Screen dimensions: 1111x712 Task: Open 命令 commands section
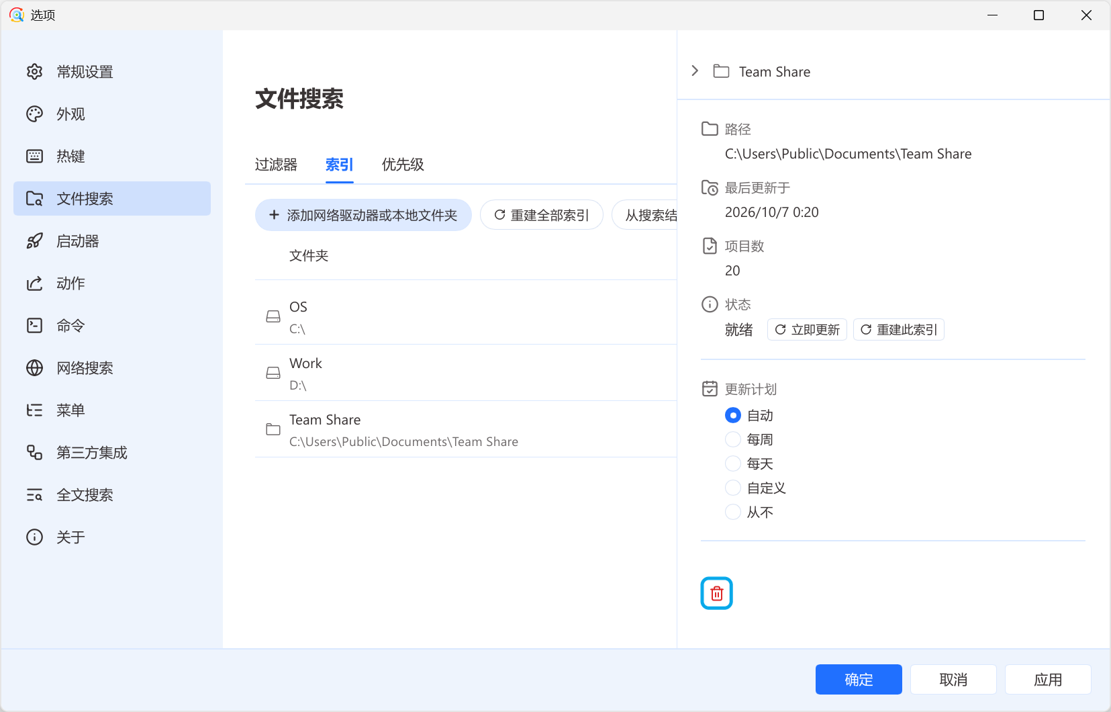click(x=112, y=326)
